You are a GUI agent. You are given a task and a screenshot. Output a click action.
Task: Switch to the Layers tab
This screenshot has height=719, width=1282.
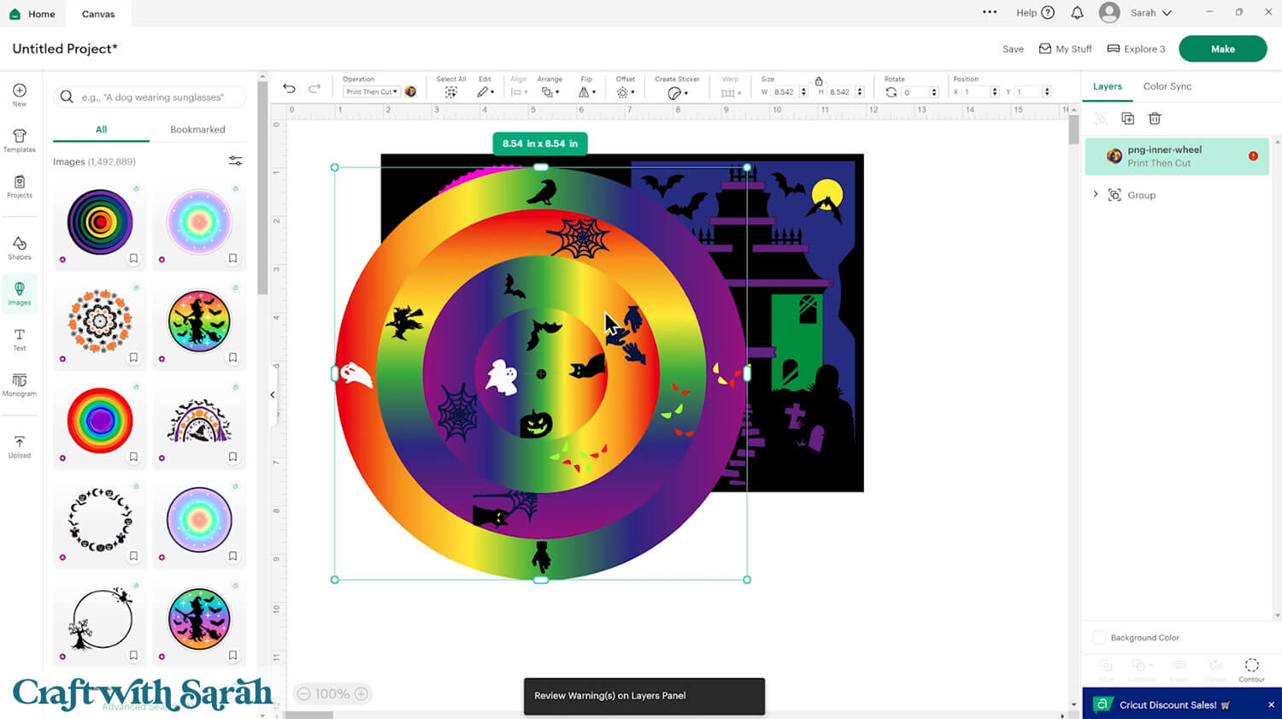pos(1107,86)
